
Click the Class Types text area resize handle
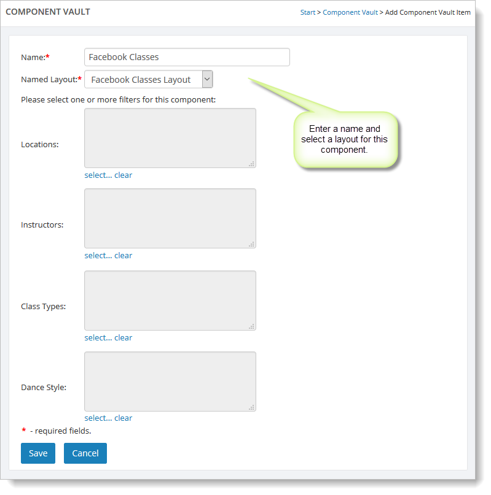click(251, 326)
